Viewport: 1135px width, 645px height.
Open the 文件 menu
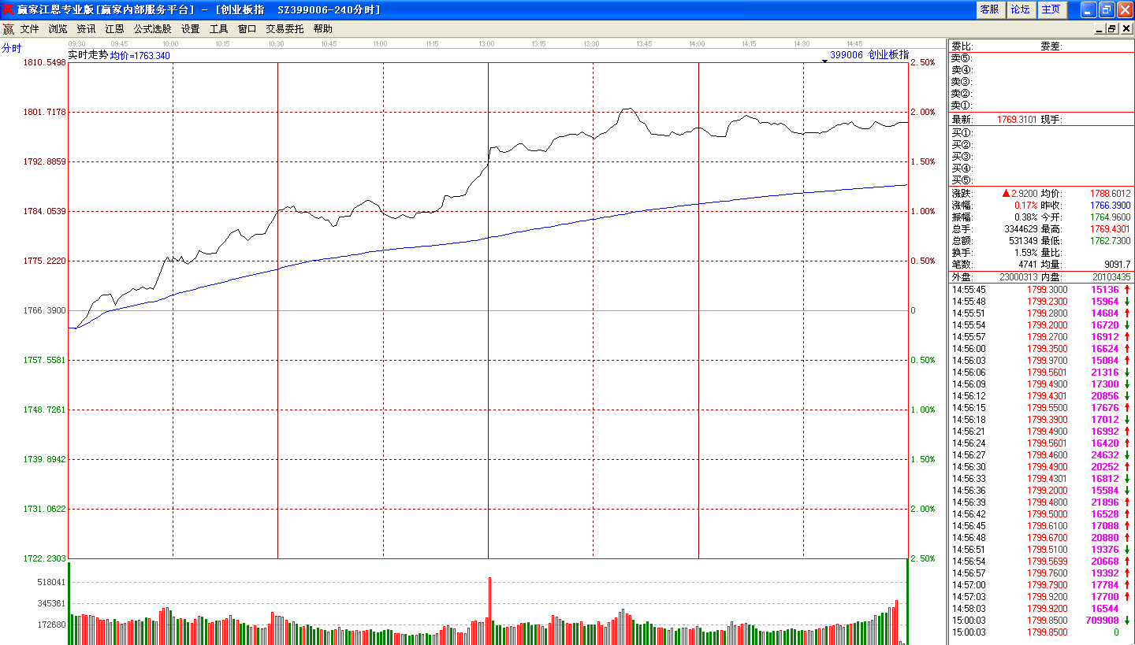point(29,28)
